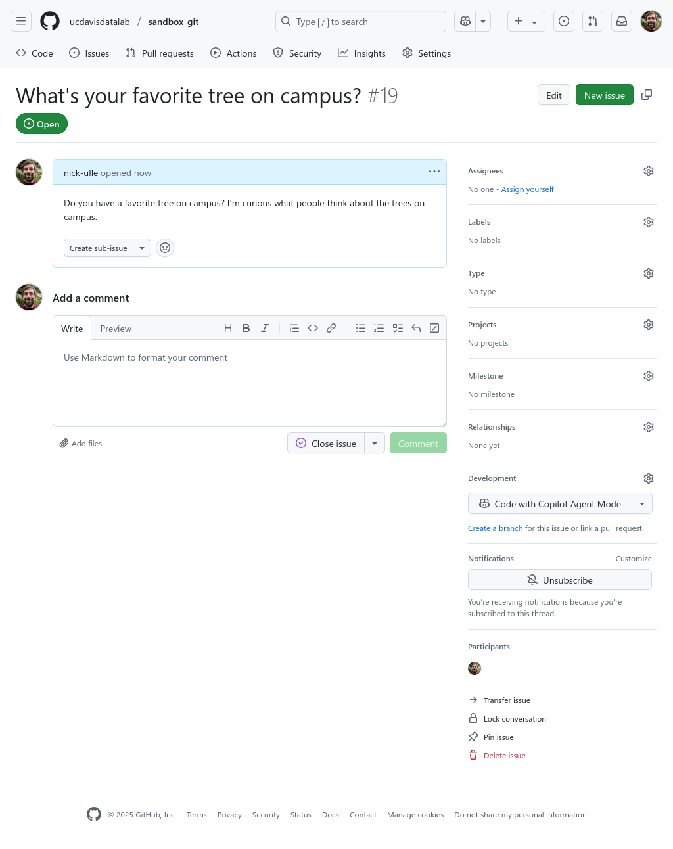Insert code formatting with the code icon
Image resolution: width=673 pixels, height=849 pixels.
click(x=313, y=328)
